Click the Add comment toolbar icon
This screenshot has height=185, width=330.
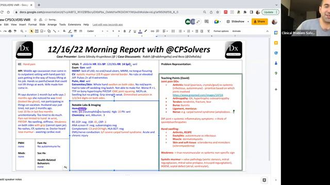(158, 31)
